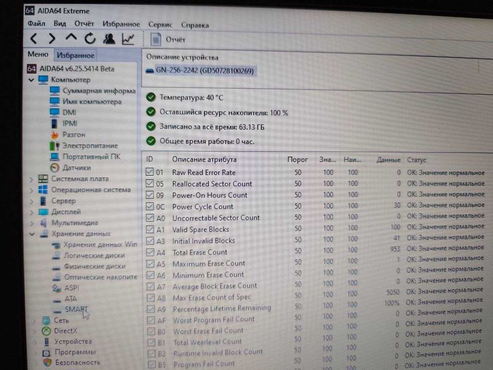Switch to the Избранное sidebar tab
The image size is (493, 370).
(x=76, y=55)
